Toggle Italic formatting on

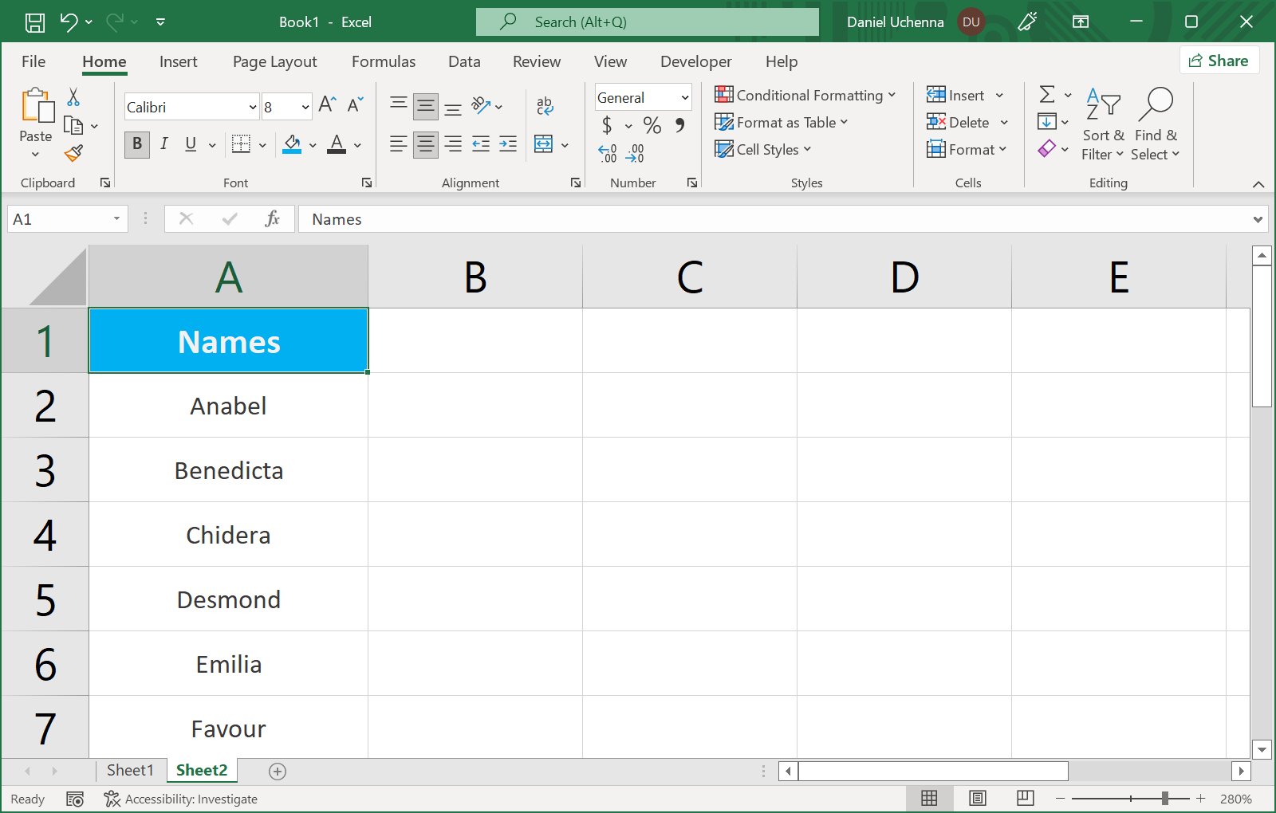click(163, 144)
